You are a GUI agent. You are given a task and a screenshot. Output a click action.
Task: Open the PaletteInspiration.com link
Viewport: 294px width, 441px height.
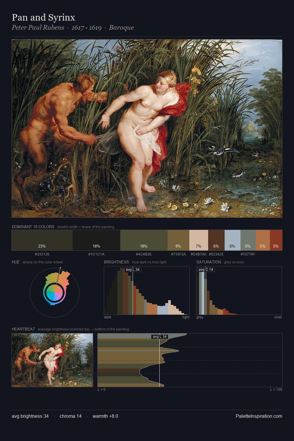point(259,416)
